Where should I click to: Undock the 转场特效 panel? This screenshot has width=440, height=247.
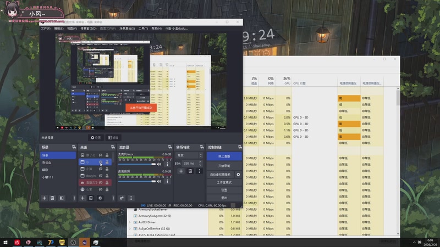coord(201,147)
